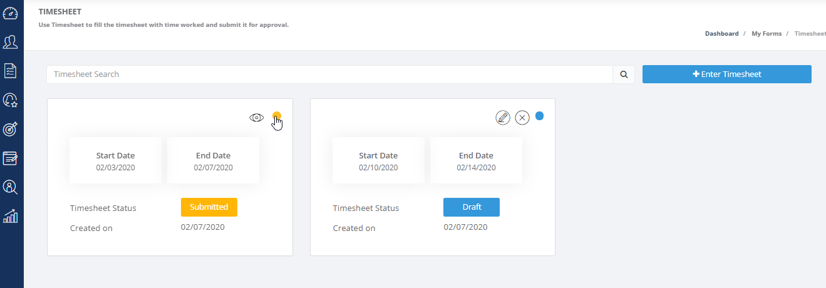This screenshot has width=826, height=288.
Task: Open the form with pencil sidebar icon
Action: coord(11,158)
